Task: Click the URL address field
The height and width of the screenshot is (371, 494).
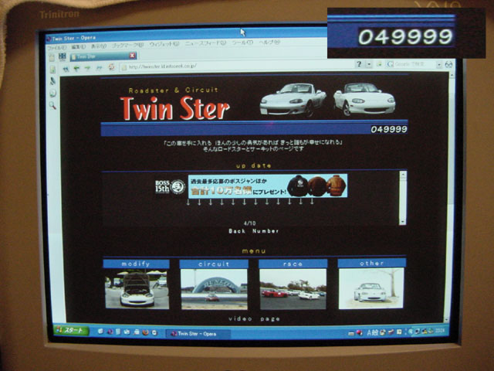Action: click(238, 66)
